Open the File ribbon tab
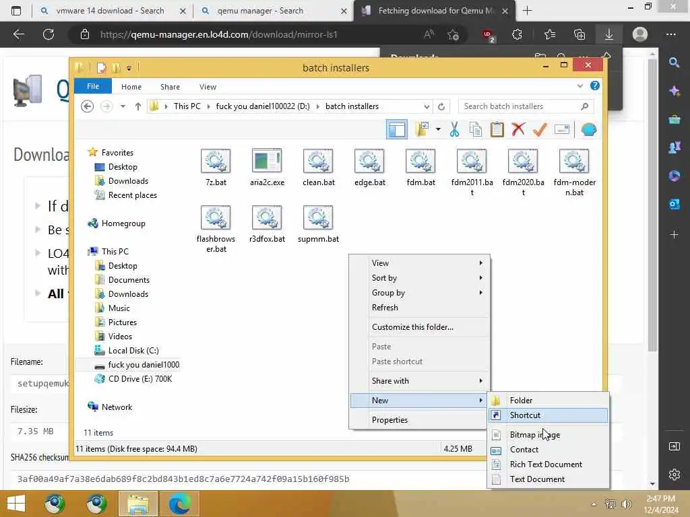The width and height of the screenshot is (690, 517). point(93,86)
